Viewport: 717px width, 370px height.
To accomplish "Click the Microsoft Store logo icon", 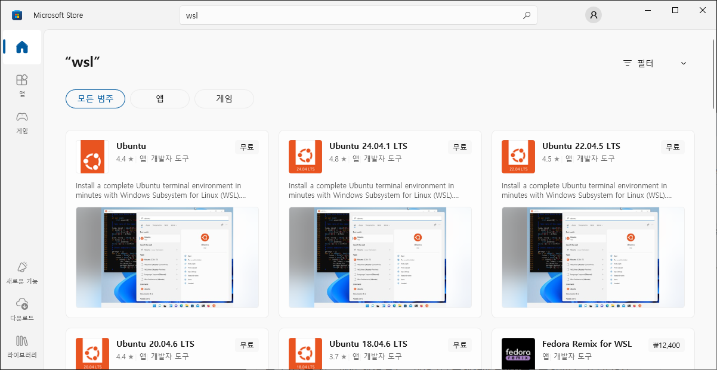I will tap(17, 15).
